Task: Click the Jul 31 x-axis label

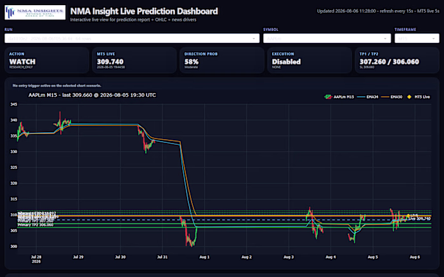Action: (162, 257)
